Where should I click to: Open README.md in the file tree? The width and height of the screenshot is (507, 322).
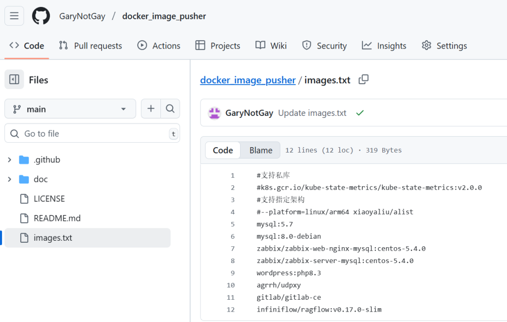[57, 218]
